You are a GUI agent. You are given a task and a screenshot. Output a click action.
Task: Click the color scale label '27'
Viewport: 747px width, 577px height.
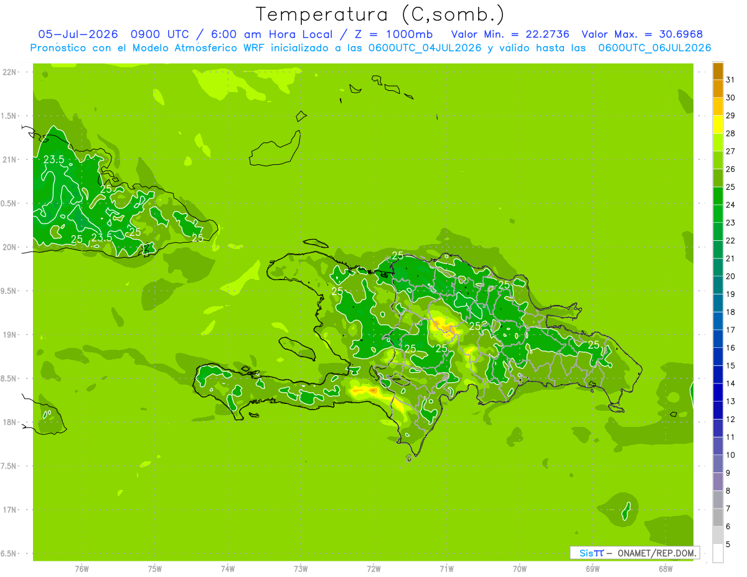(730, 151)
